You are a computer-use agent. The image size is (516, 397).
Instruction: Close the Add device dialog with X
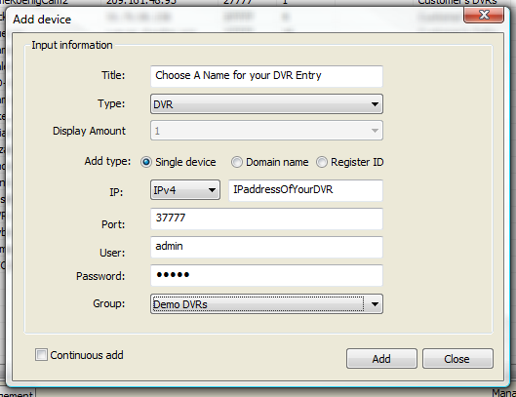click(484, 15)
